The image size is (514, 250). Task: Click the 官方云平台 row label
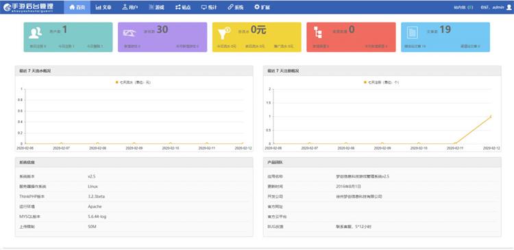tap(277, 217)
